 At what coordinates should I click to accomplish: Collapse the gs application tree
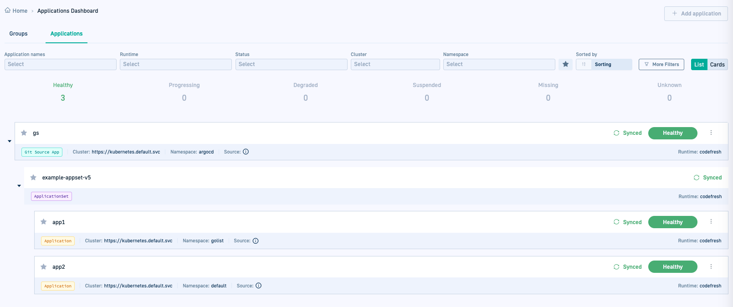click(10, 141)
